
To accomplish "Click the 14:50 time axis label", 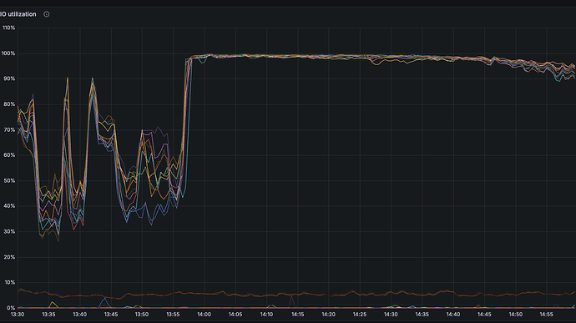I will pyautogui.click(x=515, y=315).
